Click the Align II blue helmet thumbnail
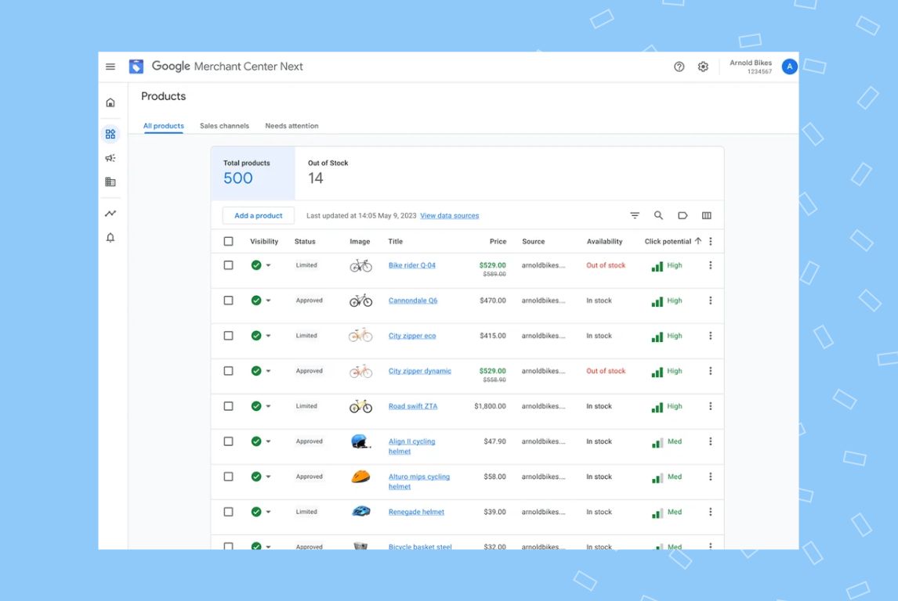898x601 pixels. (360, 441)
